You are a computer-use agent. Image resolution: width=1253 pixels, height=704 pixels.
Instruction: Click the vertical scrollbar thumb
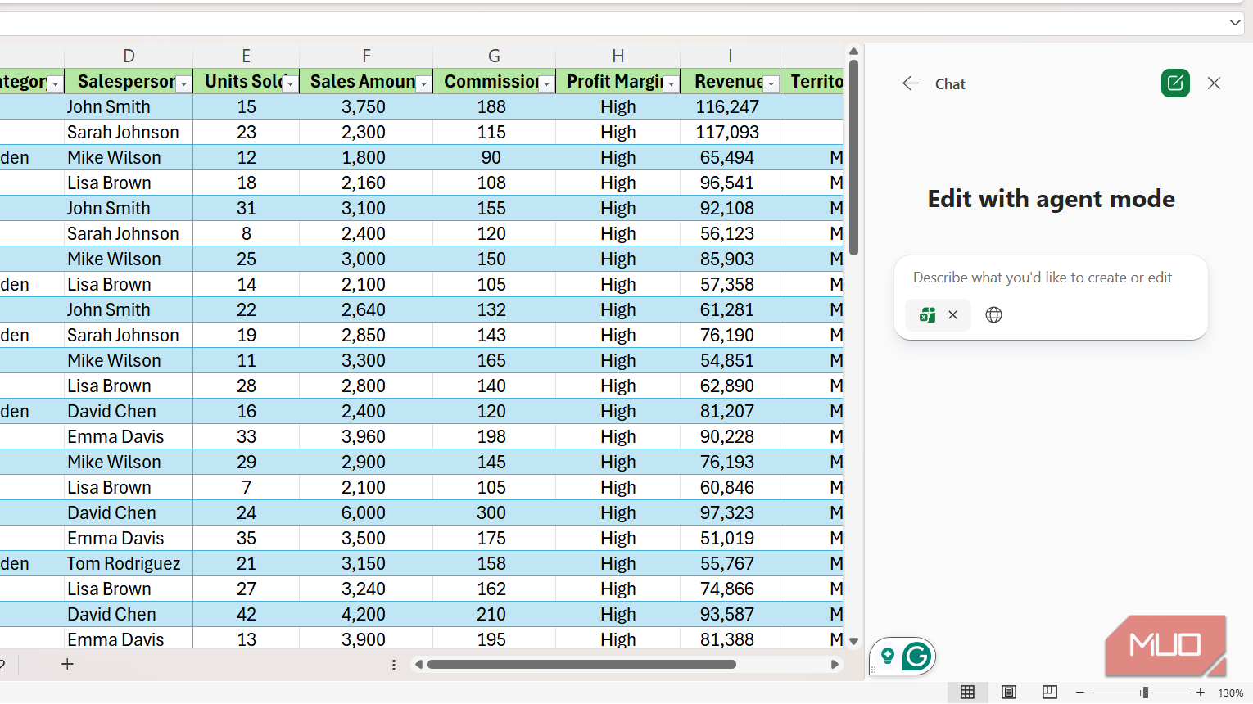853,157
